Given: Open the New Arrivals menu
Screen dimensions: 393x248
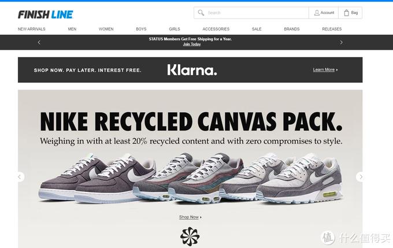Looking at the screenshot, I should click(32, 29).
